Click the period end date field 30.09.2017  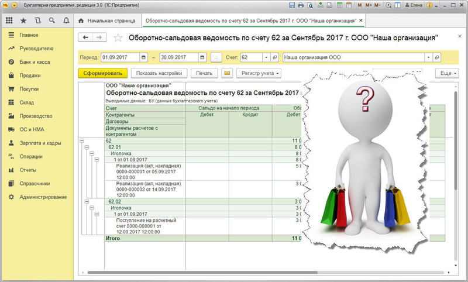(179, 57)
